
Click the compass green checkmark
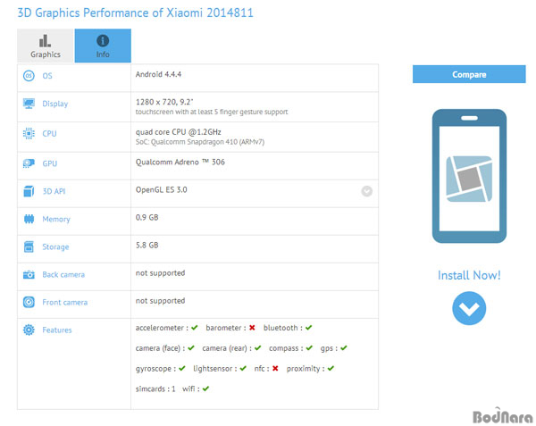(309, 348)
